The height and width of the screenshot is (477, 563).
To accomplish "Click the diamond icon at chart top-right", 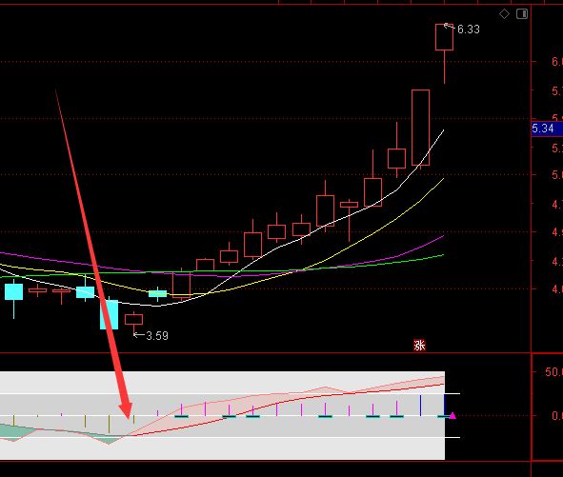I will coord(504,14).
